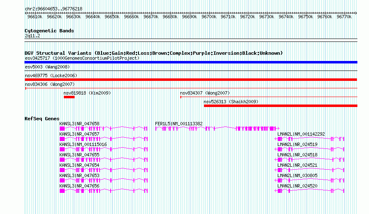The image size is (369, 214).
Task: Select the first nsv834306 (Wong2007) label
Action: click(x=50, y=84)
